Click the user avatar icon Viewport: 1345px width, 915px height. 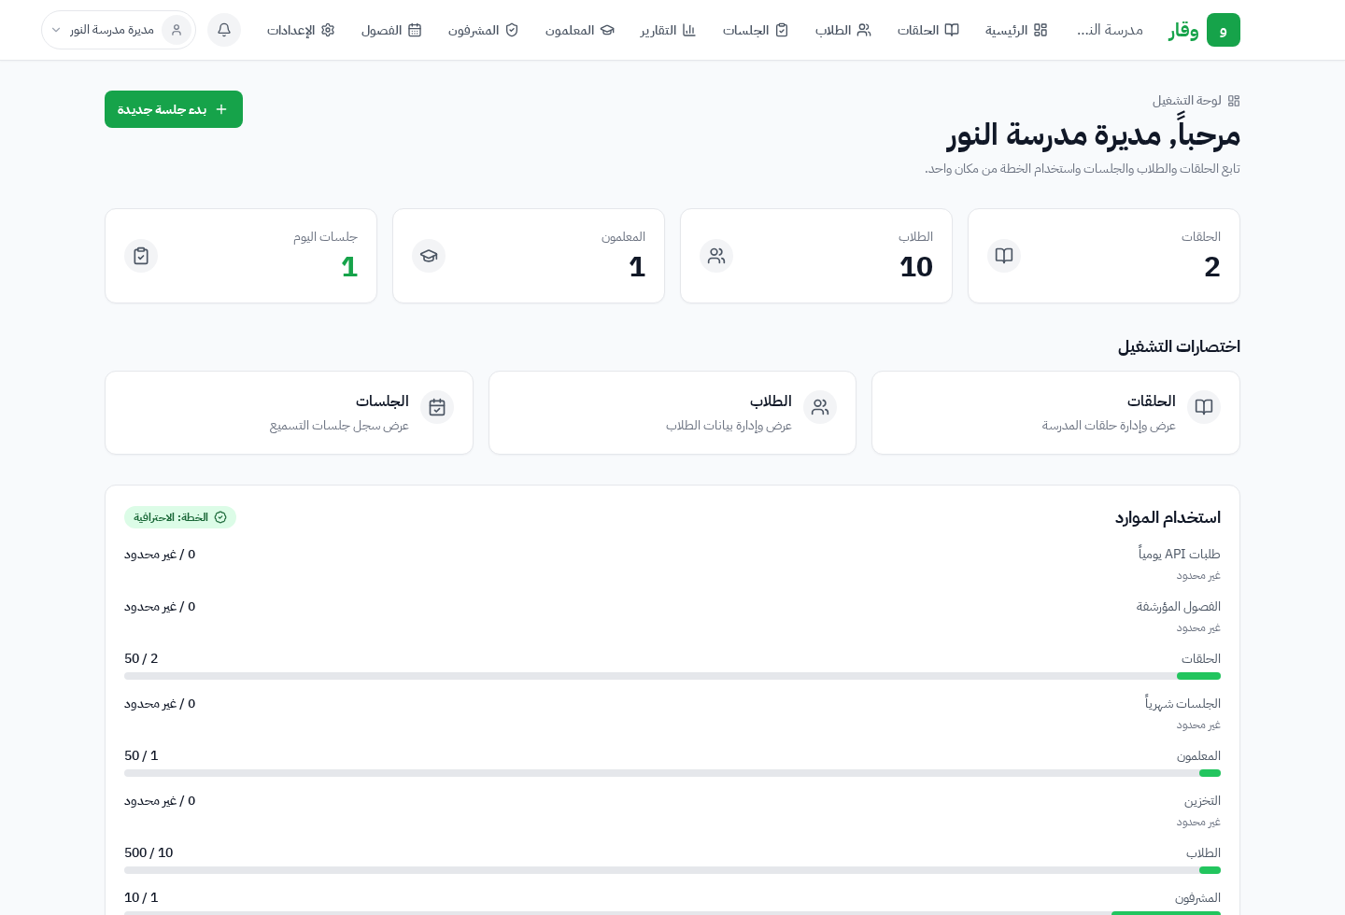point(177,30)
